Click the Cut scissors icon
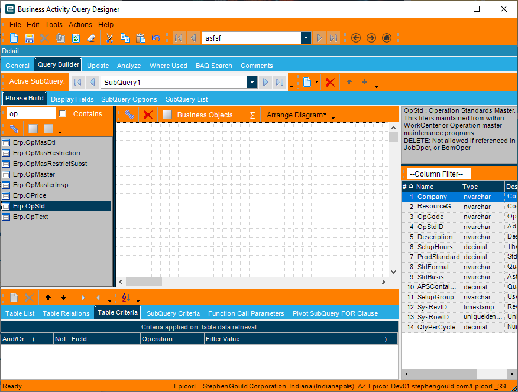This screenshot has width=518, height=392. click(x=109, y=38)
